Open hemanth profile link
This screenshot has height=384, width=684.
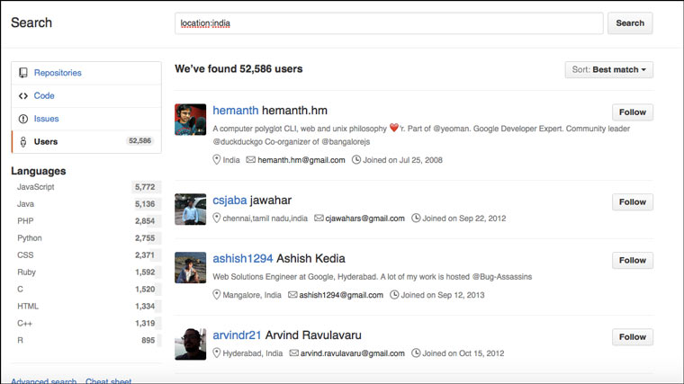pyautogui.click(x=236, y=111)
